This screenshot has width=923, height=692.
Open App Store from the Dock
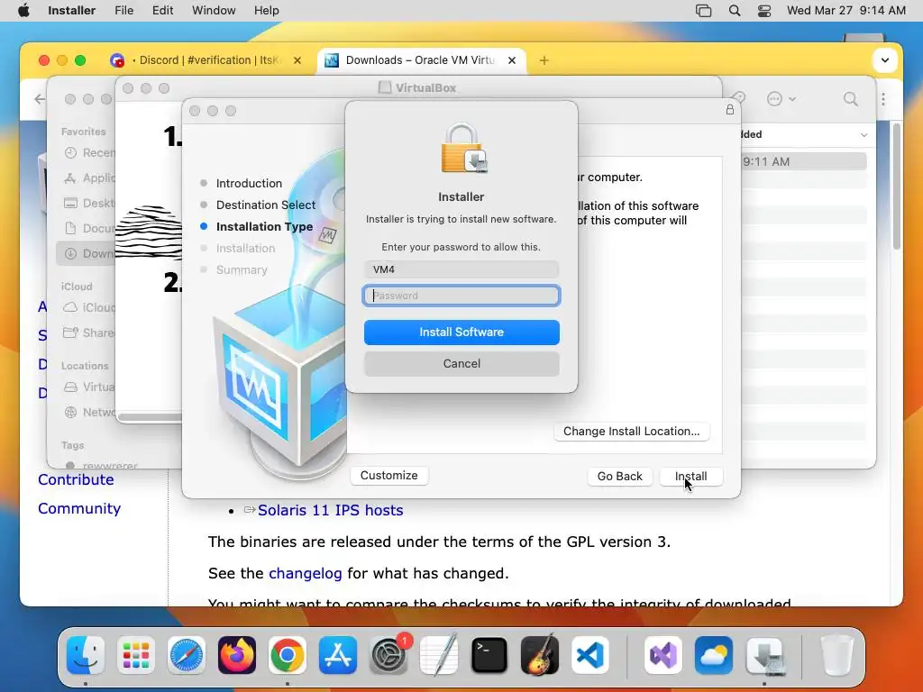pos(338,655)
